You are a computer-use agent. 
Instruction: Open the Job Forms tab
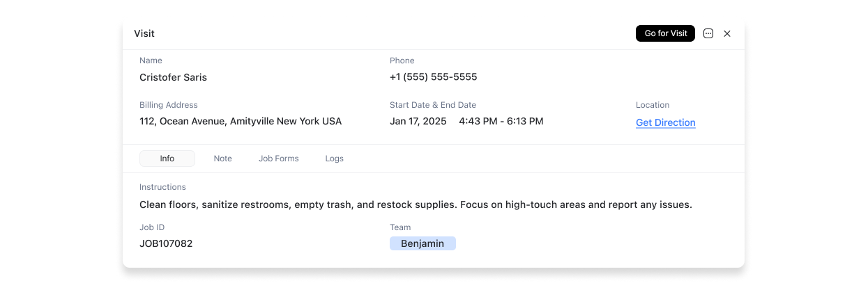point(279,159)
